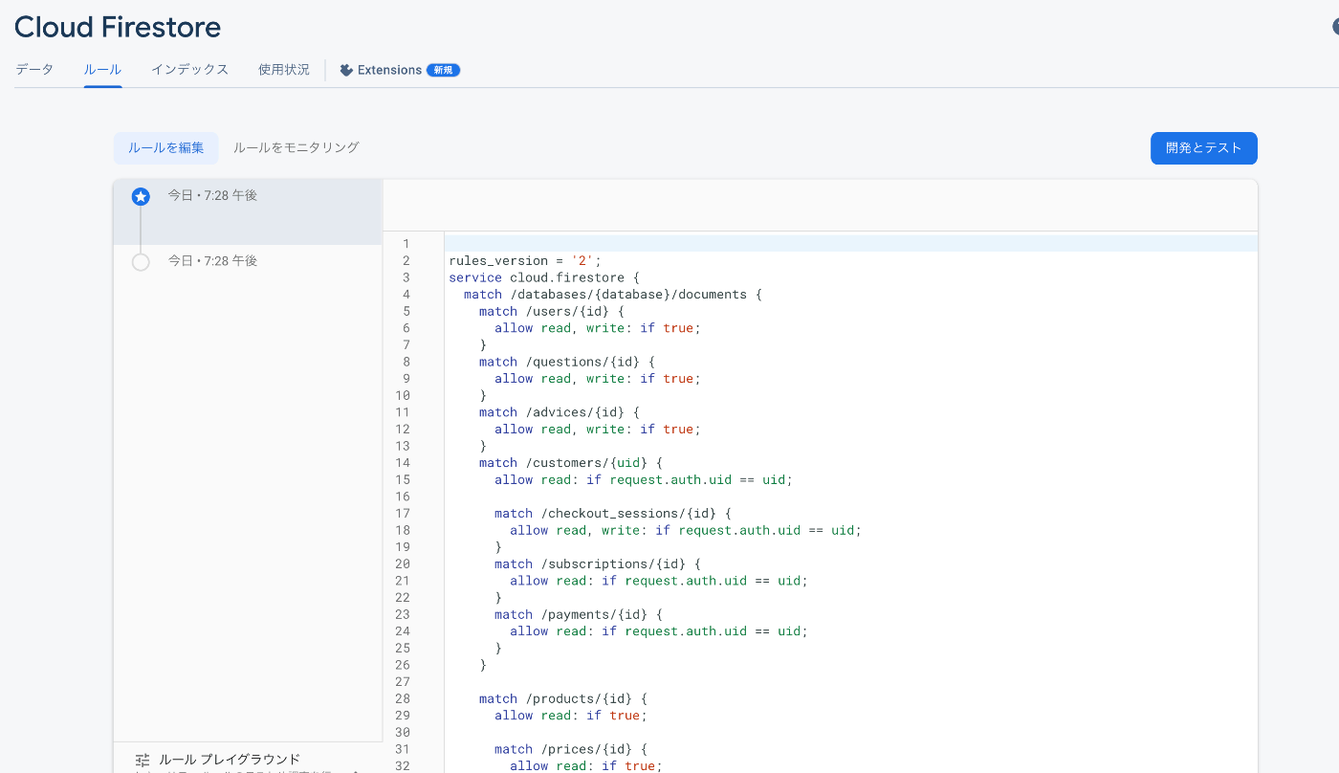Select the ルールを編集 sub-tab
The image size is (1339, 773).
[166, 147]
